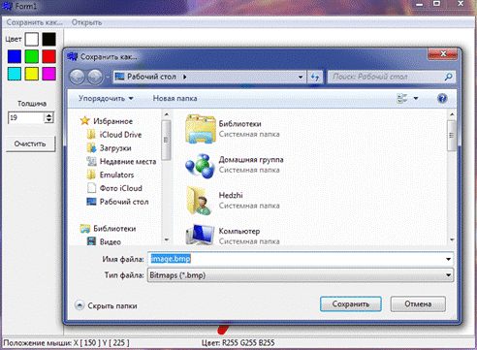Click the Скрыть папки arrow icon
The height and width of the screenshot is (350, 477).
[x=79, y=305]
